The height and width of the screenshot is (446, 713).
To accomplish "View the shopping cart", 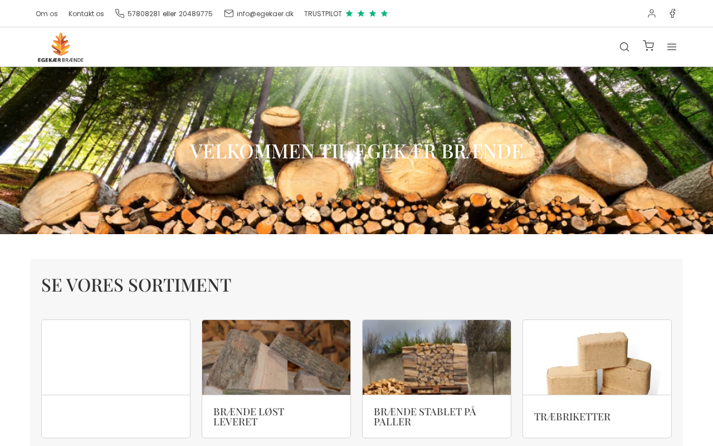I will click(x=648, y=46).
